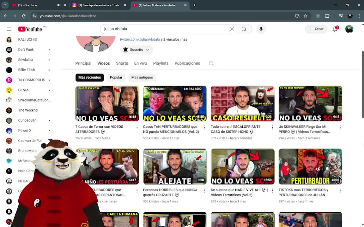Screen dimensions: 364x227
Task: Open notifications bell with badge
Action: [335, 29]
